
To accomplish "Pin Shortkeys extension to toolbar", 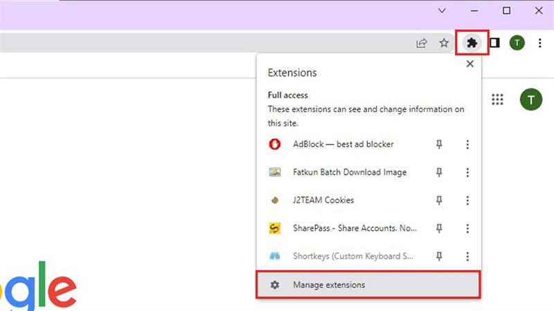I will (439, 256).
